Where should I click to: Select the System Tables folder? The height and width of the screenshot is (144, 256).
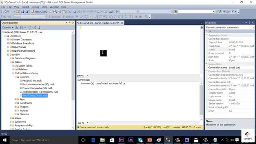[25, 66]
